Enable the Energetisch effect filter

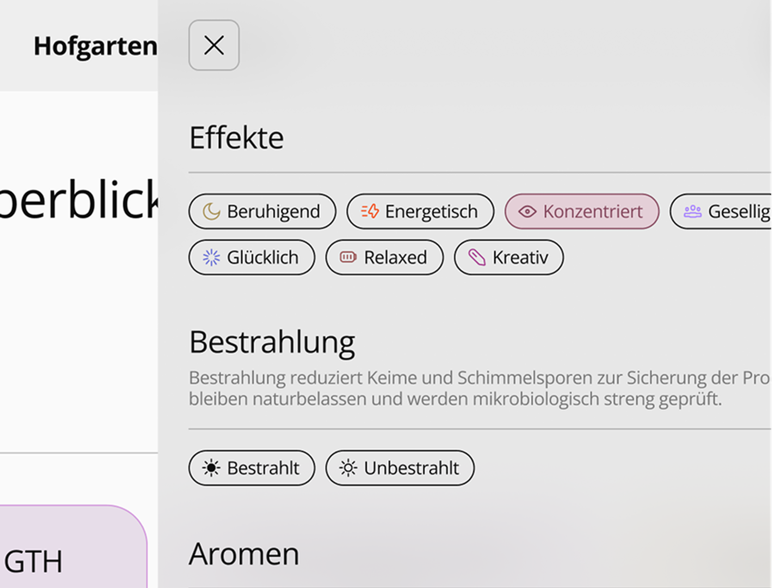pyautogui.click(x=420, y=211)
